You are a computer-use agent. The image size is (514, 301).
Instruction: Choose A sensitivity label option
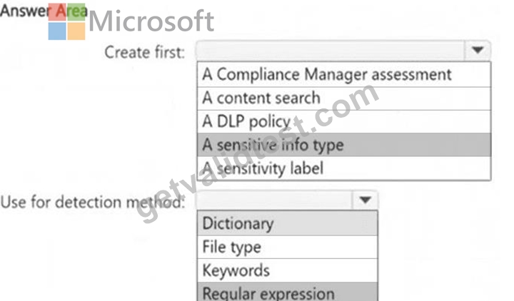(x=344, y=168)
